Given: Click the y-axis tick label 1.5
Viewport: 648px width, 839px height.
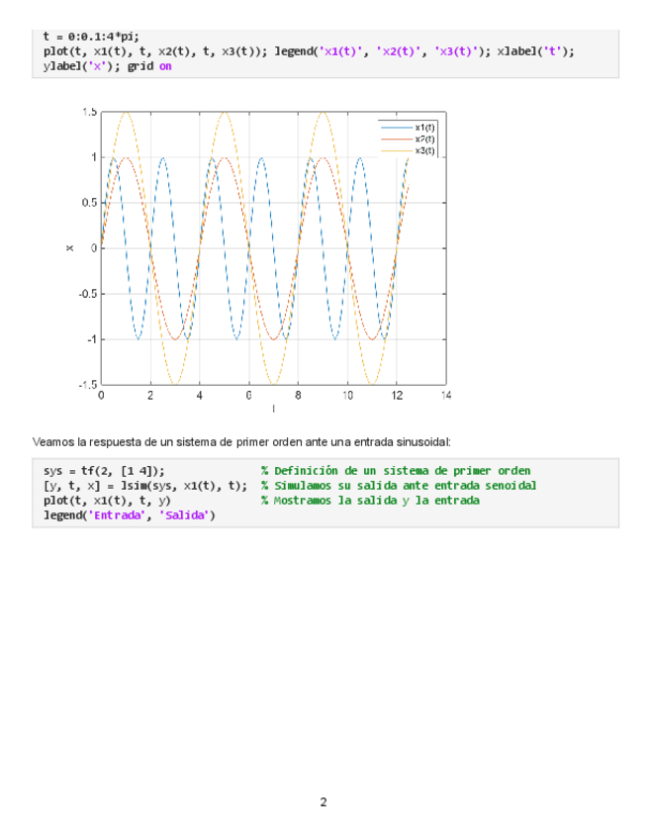Looking at the screenshot, I should 89,112.
